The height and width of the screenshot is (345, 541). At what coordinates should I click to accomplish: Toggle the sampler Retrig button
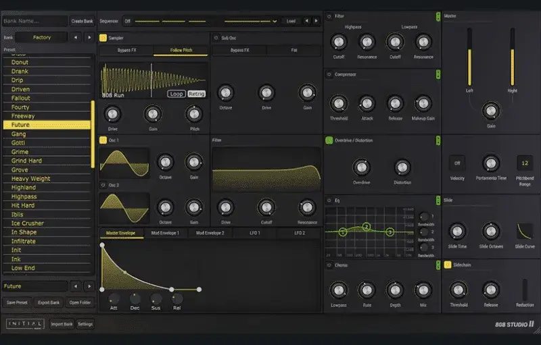tap(197, 94)
